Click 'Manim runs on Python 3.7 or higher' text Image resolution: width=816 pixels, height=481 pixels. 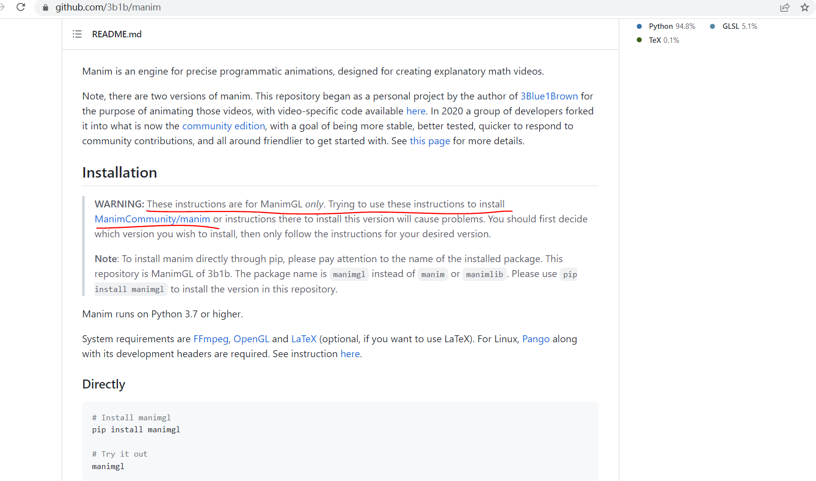162,314
